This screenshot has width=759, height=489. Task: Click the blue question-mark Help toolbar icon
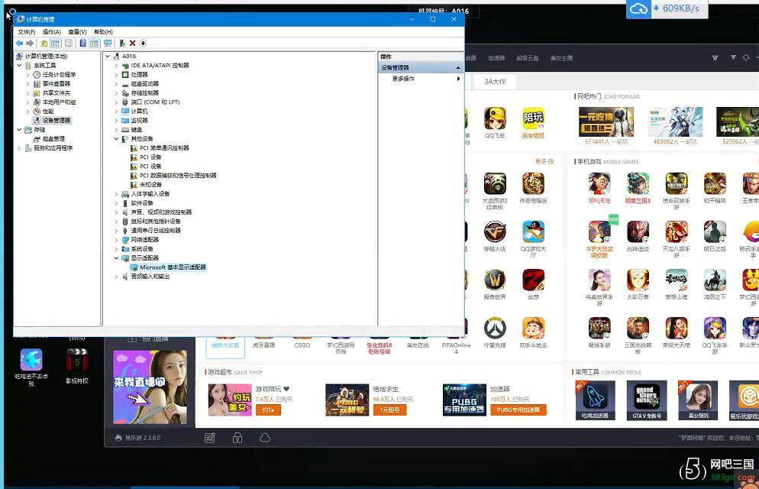[82, 44]
